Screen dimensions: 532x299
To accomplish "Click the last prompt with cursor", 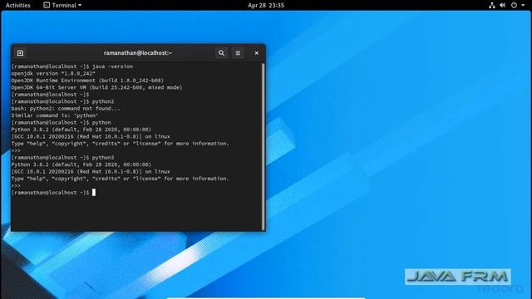I will [53, 193].
